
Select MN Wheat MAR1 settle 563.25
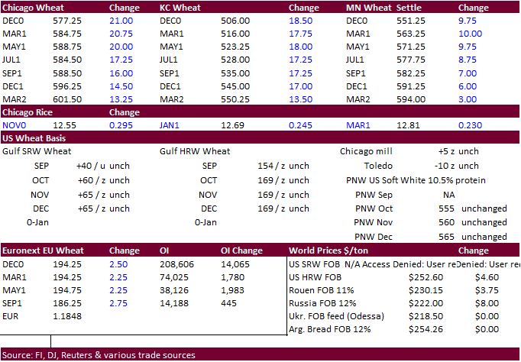(412, 34)
